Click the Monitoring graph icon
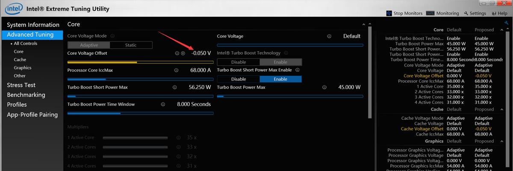 [x=430, y=13]
